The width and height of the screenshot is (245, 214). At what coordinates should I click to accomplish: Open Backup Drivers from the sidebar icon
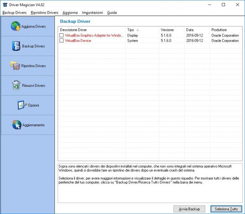click(16, 46)
